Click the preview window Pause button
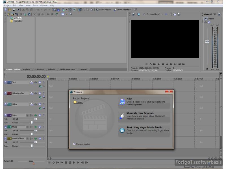 click(163, 64)
